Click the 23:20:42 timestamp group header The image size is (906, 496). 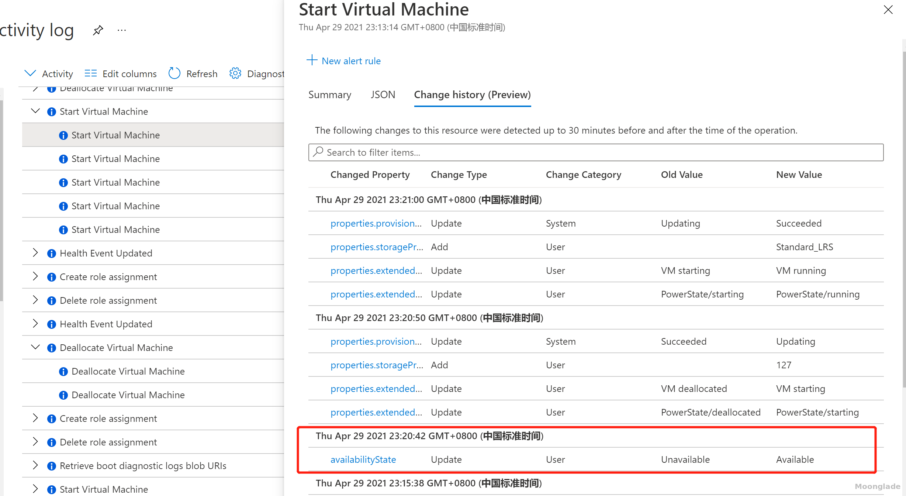(x=429, y=436)
